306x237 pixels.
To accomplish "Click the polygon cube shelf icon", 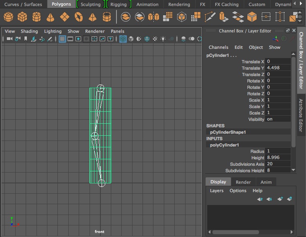I will [22, 17].
